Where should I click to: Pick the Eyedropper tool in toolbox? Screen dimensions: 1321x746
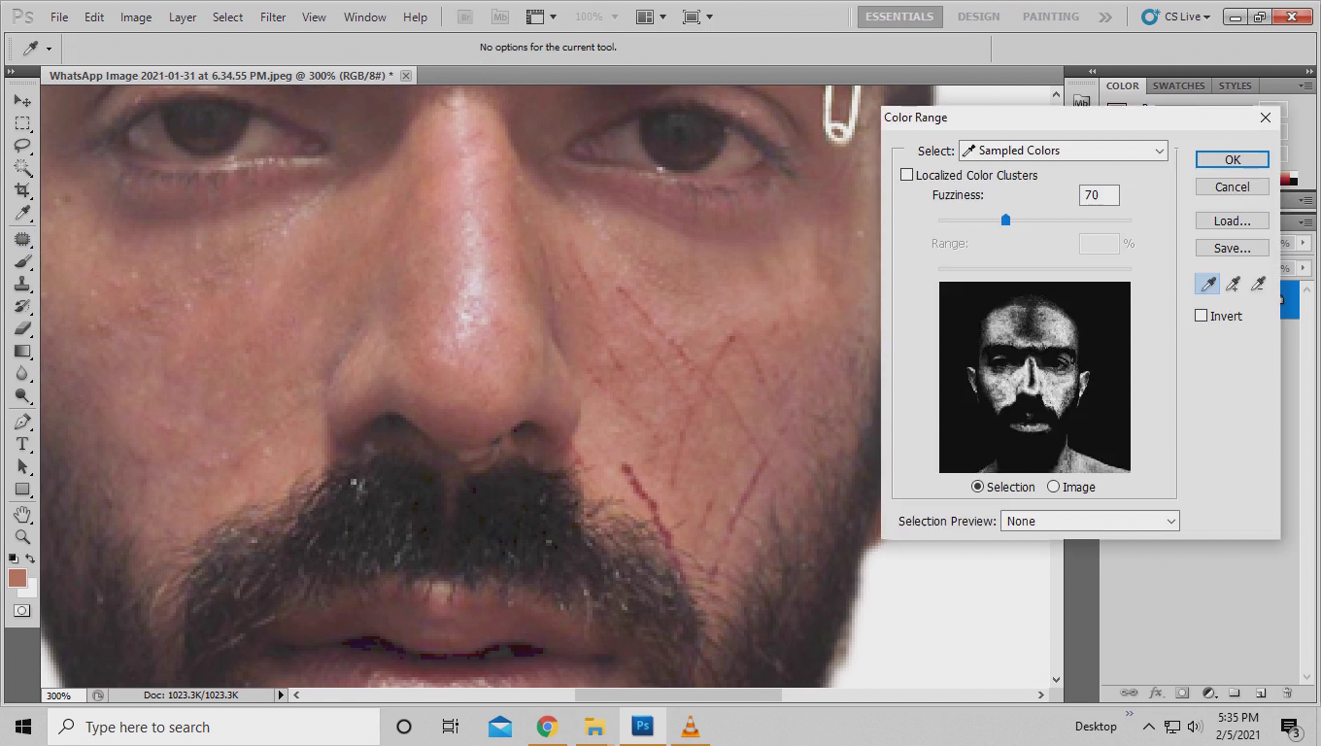pos(22,213)
